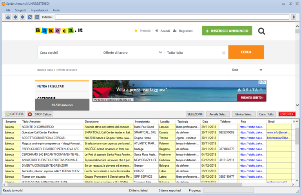Expand the Data sort dropdown

point(246,70)
